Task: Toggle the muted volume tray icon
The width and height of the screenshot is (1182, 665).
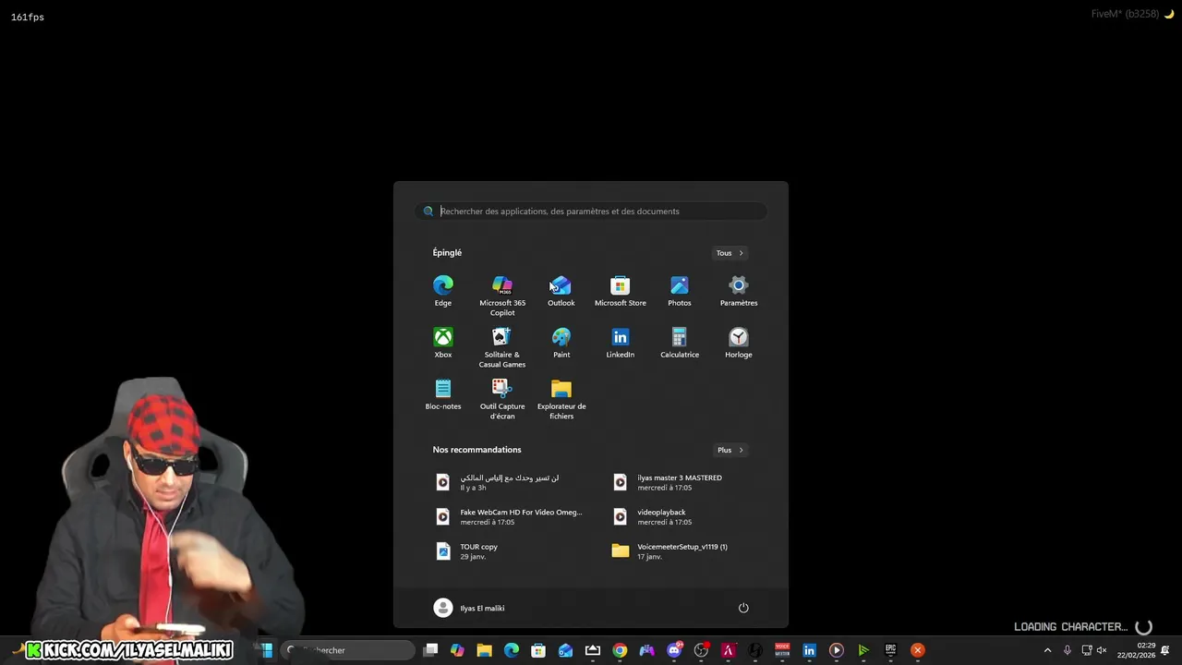Action: (x=1102, y=650)
